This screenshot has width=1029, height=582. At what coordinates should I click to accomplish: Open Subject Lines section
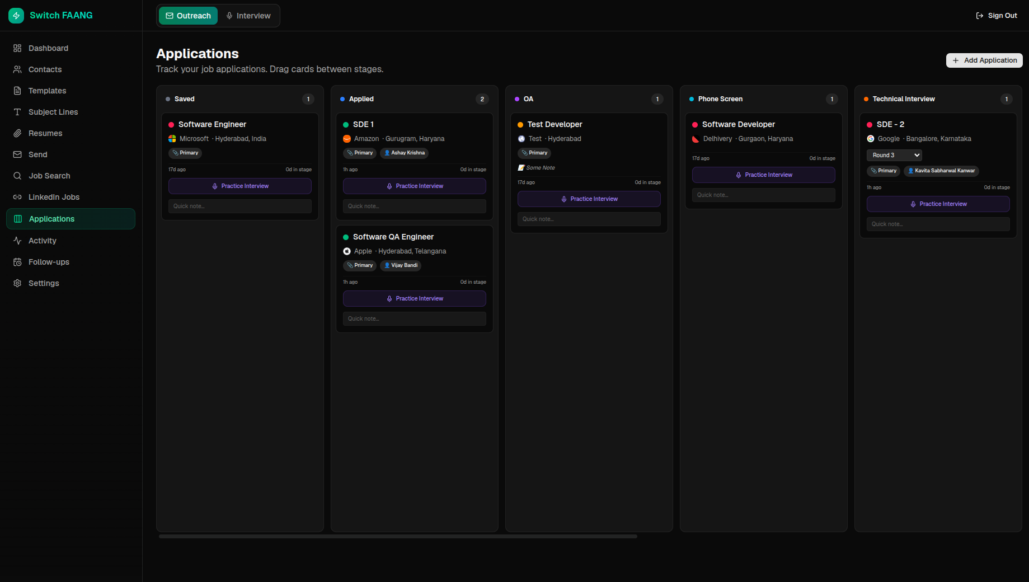71,112
